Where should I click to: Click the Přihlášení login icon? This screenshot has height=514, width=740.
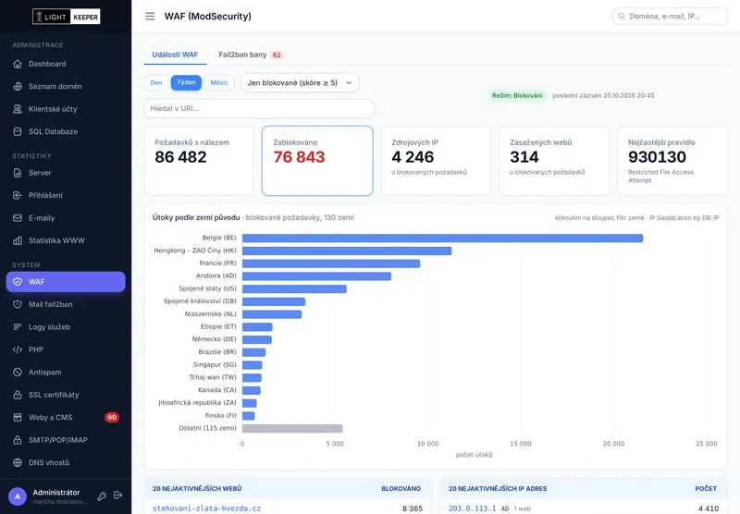click(18, 195)
